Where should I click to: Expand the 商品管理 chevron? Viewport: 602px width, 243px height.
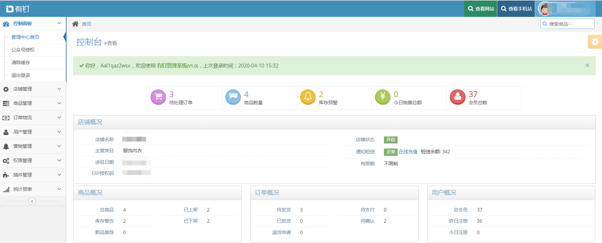(59, 103)
